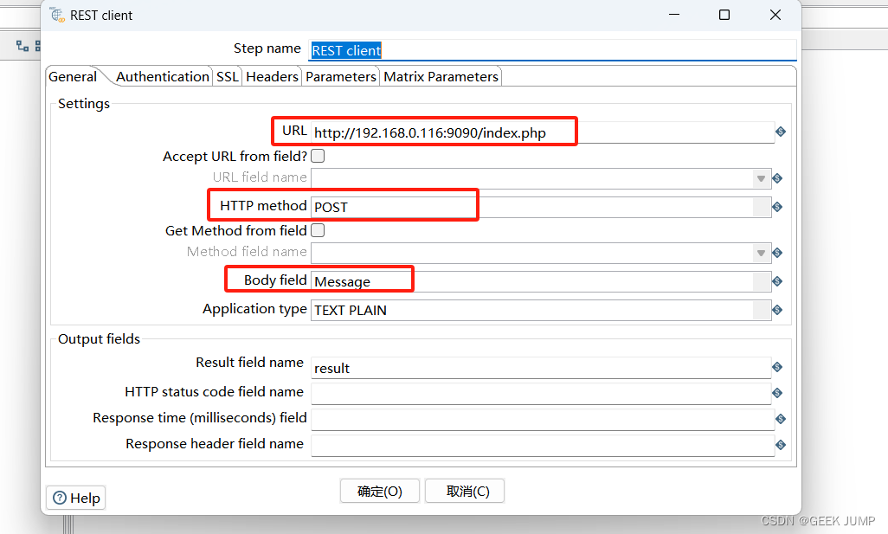Open the Body field dropdown

coord(762,281)
